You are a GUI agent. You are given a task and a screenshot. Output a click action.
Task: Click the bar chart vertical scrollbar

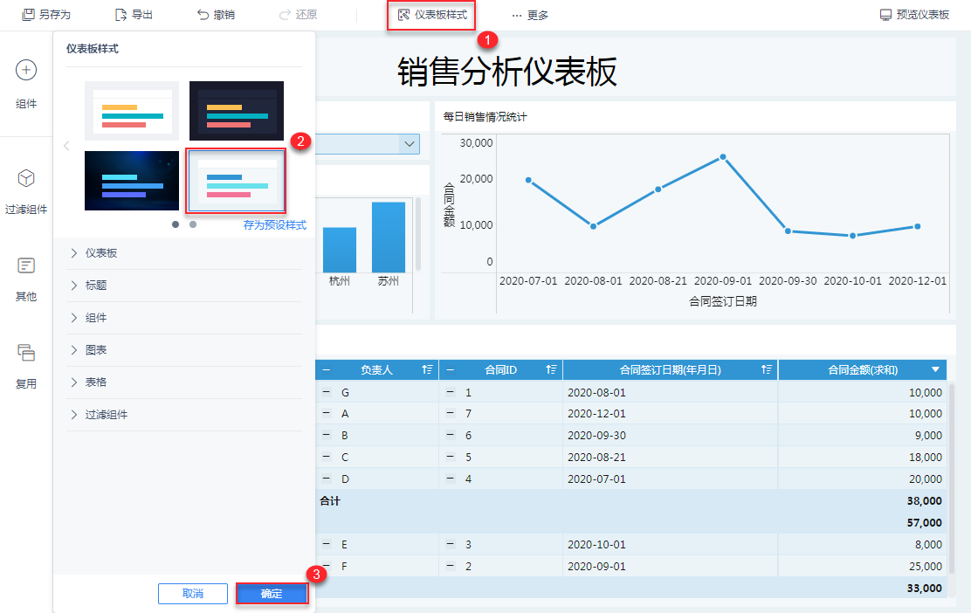tap(418, 233)
